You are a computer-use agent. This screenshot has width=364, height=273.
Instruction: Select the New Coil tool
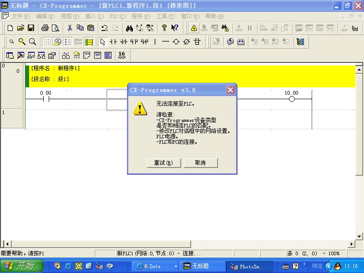click(176, 42)
